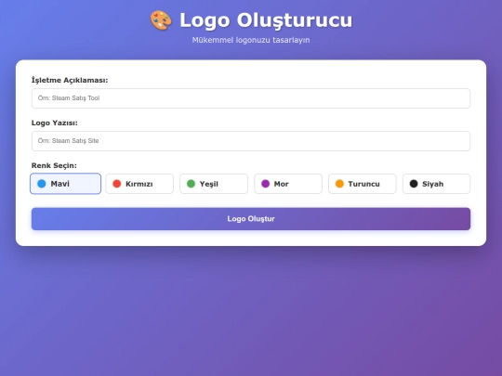Click the Logo Oluştur button
Screen dimensions: 502x376
coord(251,219)
